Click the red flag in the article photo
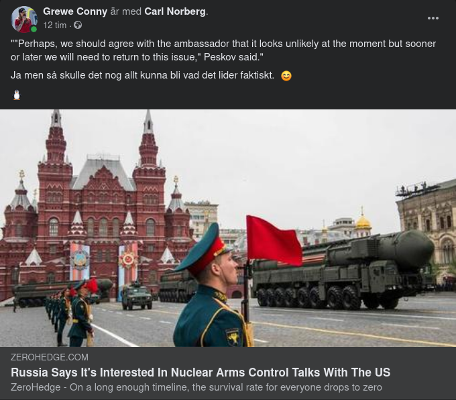Screen dimensions: 456x400 click(274, 241)
